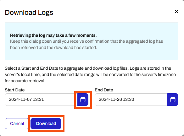Click the End Date label
184x136 pixels.
[x=104, y=90]
